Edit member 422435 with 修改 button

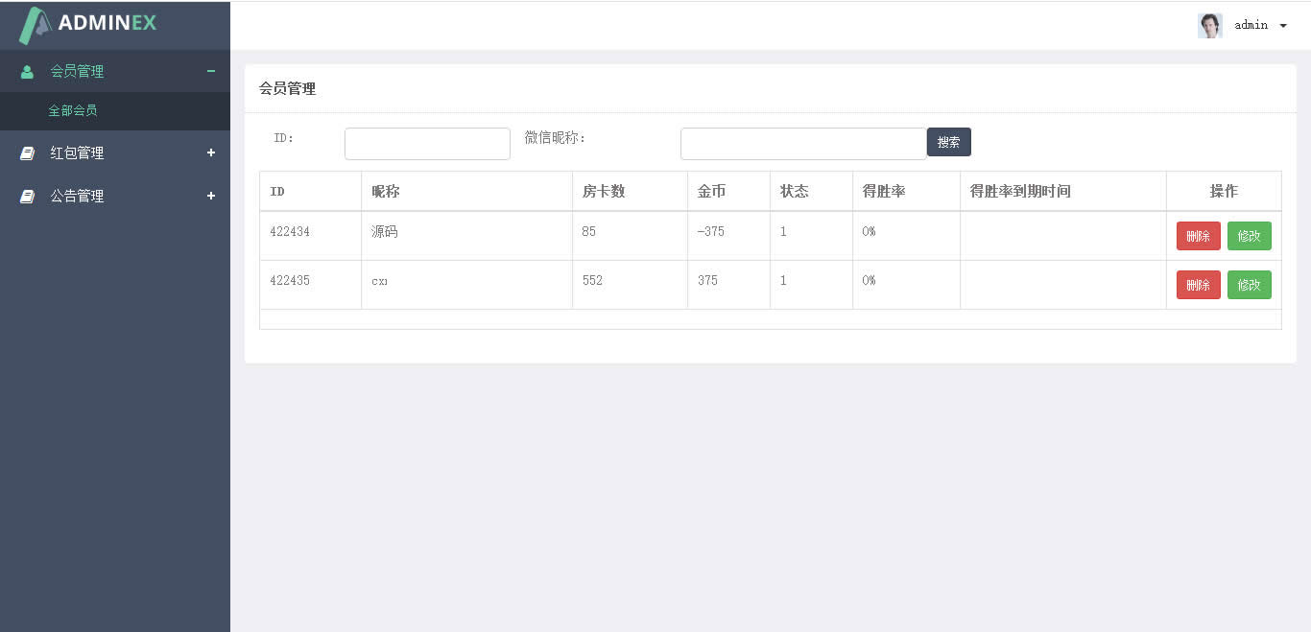pyautogui.click(x=1249, y=285)
